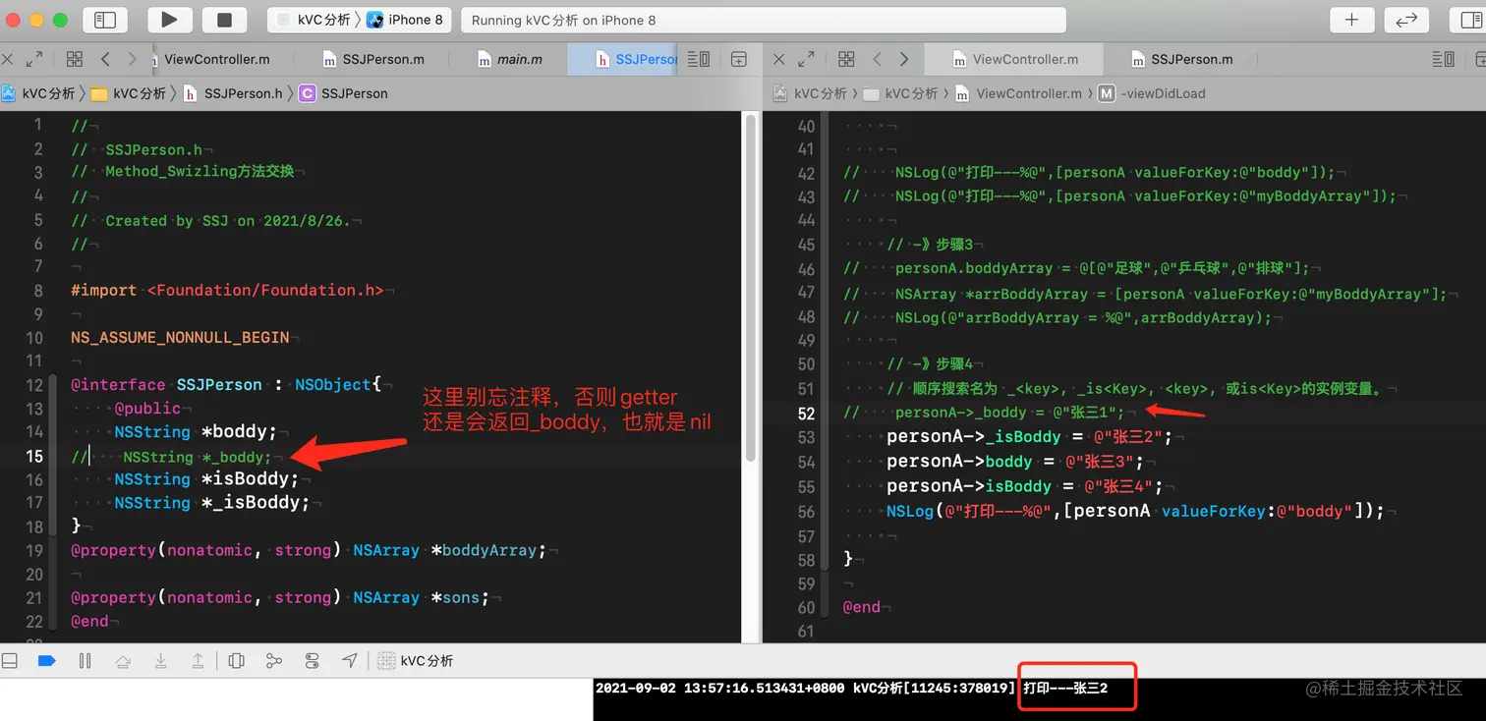Click the left editor vertical scrollbar
This screenshot has width=1486, height=721.
749,290
